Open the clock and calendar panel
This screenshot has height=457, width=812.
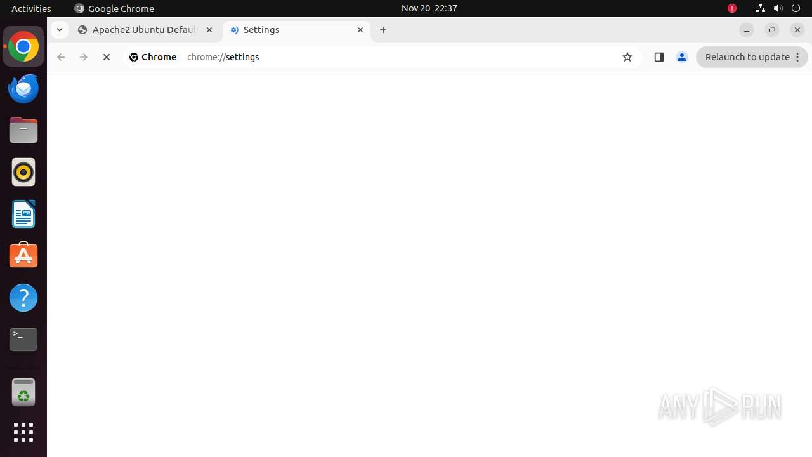point(429,8)
